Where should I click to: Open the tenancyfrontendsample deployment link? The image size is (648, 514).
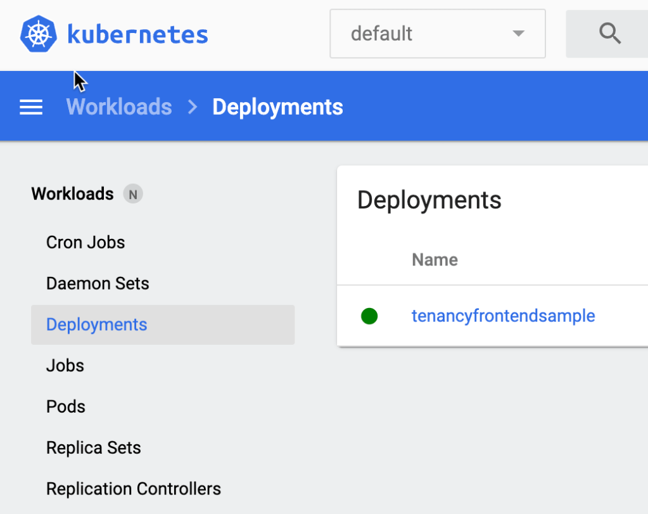click(x=503, y=316)
